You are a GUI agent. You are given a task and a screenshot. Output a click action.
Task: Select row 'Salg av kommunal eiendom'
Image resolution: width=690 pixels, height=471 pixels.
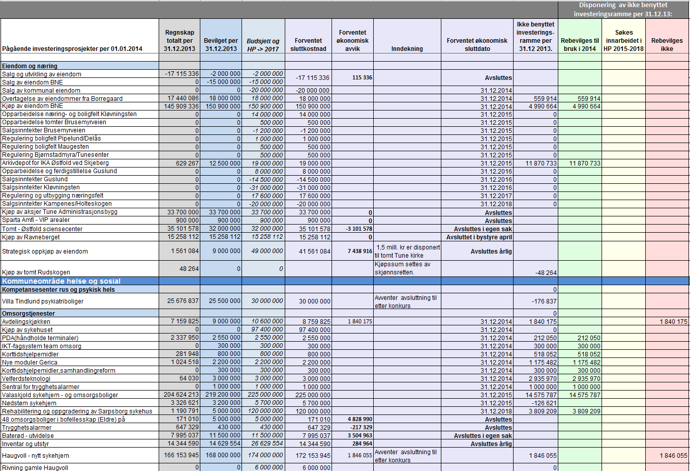coord(41,91)
